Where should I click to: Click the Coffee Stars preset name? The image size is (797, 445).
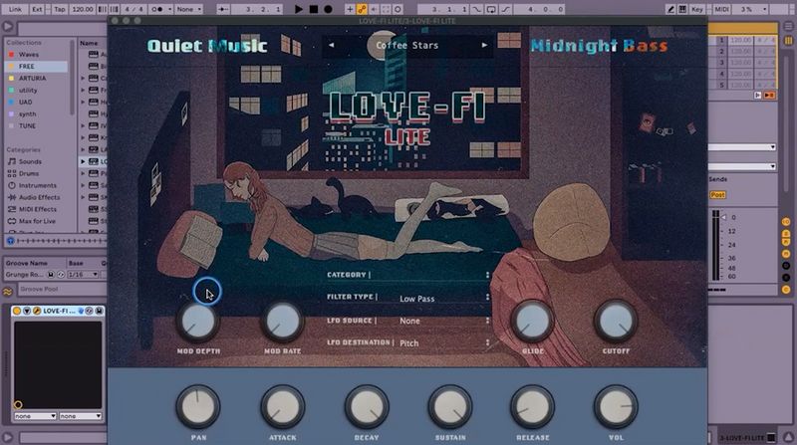pyautogui.click(x=407, y=45)
